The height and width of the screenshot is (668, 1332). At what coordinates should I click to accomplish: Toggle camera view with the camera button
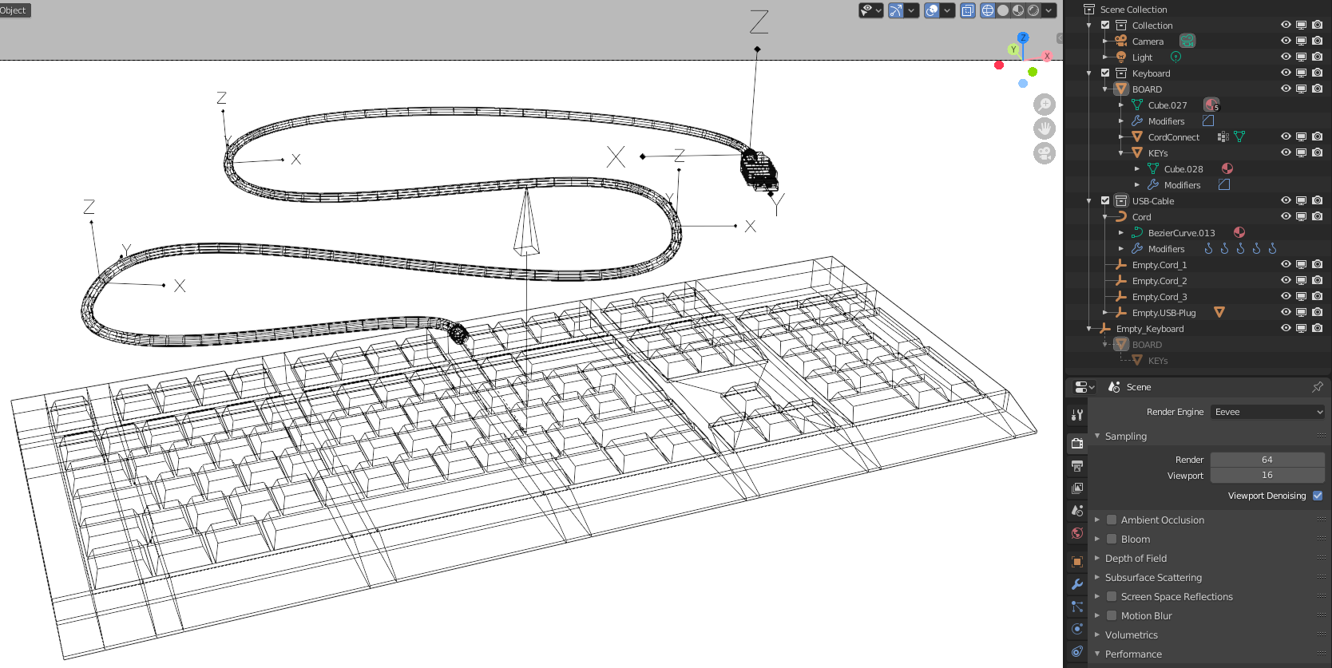click(1044, 153)
